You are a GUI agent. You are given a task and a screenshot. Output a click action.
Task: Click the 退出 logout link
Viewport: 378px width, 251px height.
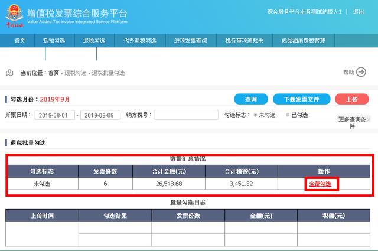[x=359, y=12]
